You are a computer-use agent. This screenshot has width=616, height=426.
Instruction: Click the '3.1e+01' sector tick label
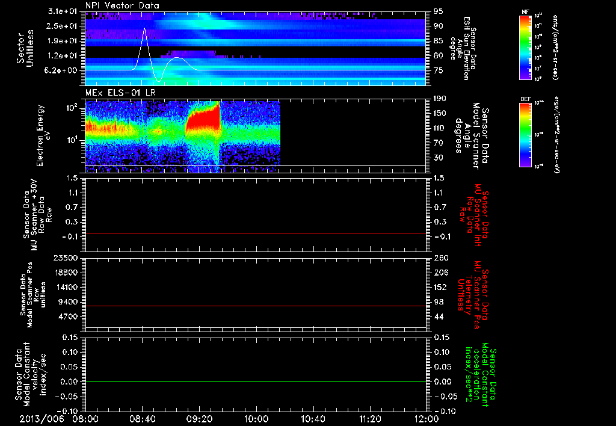pyautogui.click(x=62, y=11)
